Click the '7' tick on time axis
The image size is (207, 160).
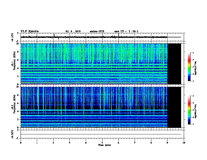pos(135,143)
